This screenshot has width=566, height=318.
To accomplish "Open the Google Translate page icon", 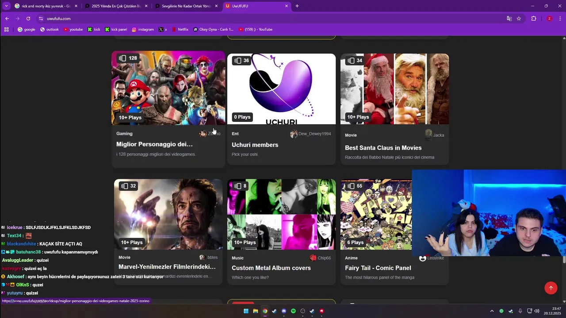I will [509, 19].
